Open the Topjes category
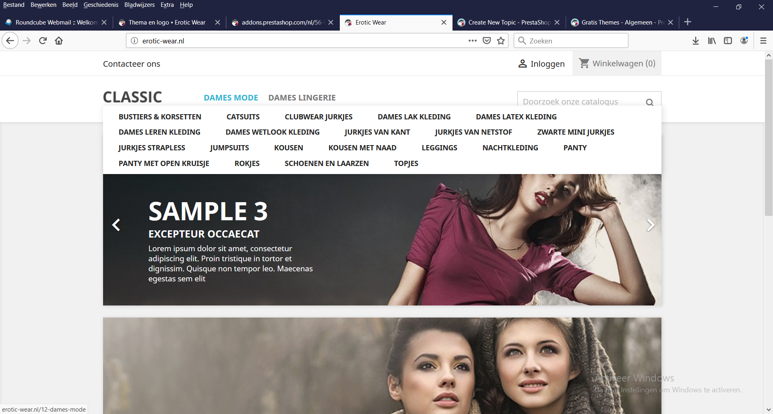Screen dimensions: 773x414 [x=406, y=164]
